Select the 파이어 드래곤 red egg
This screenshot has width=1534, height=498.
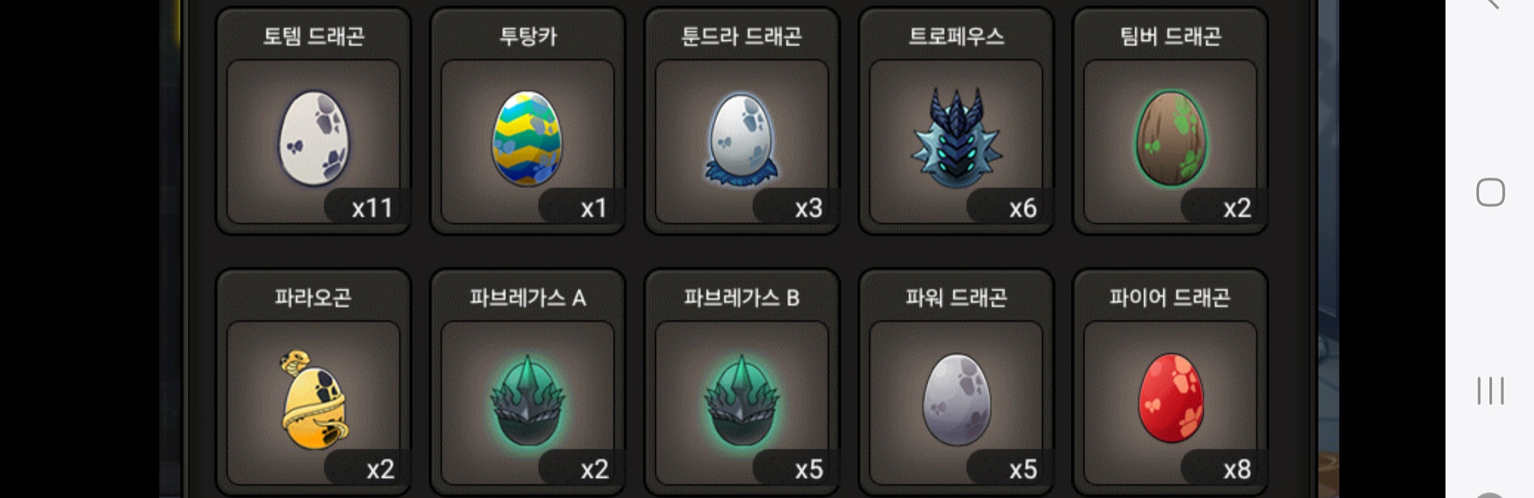point(1171,399)
